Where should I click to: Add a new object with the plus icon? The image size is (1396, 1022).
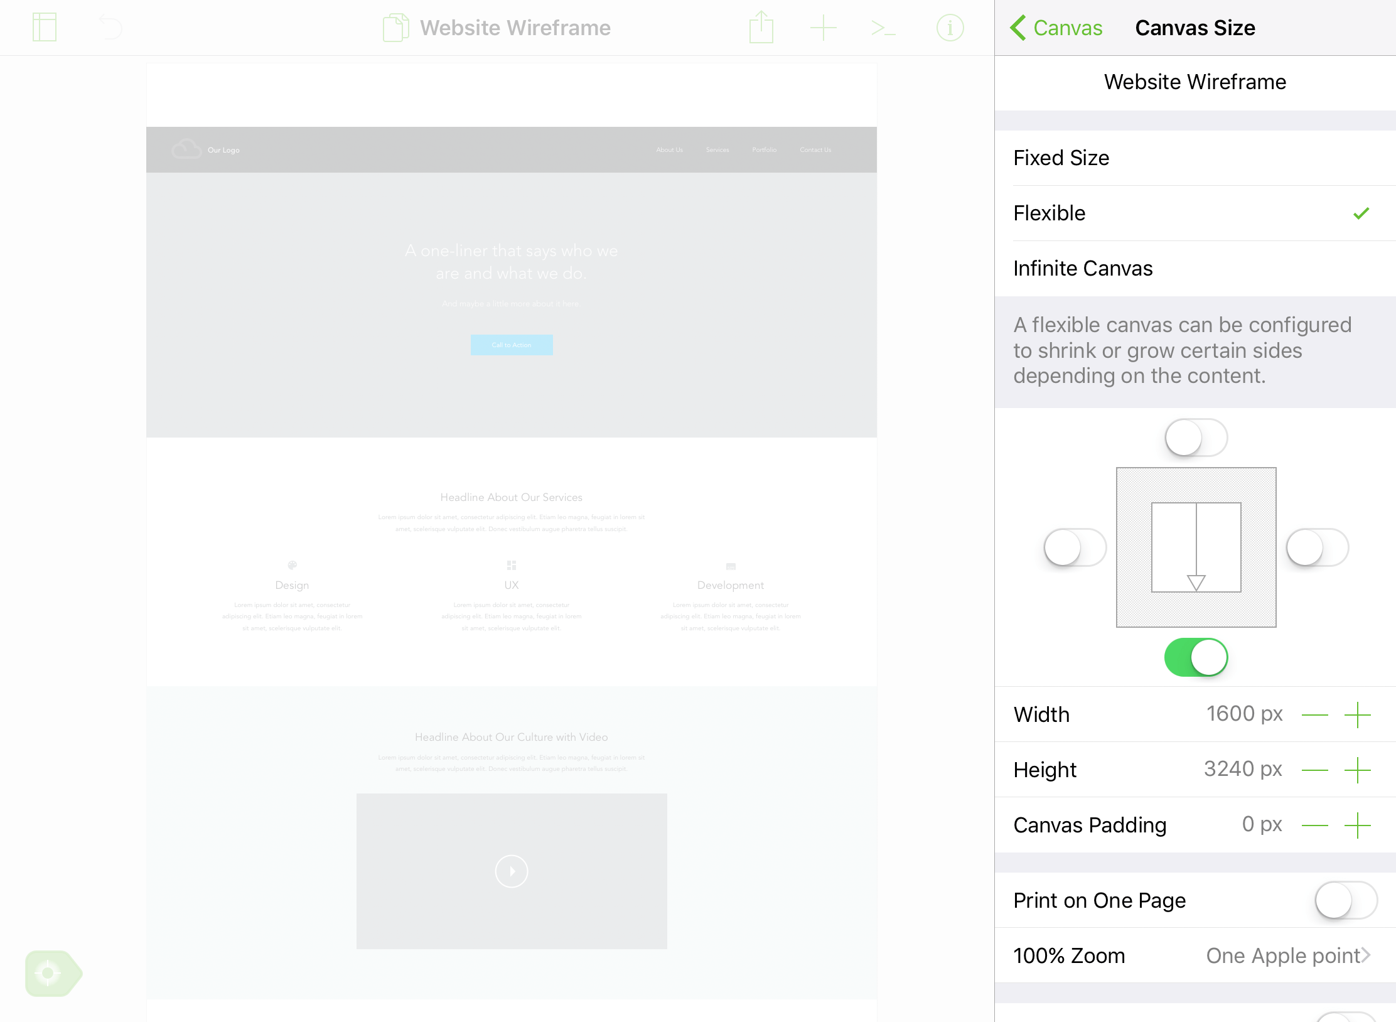824,27
